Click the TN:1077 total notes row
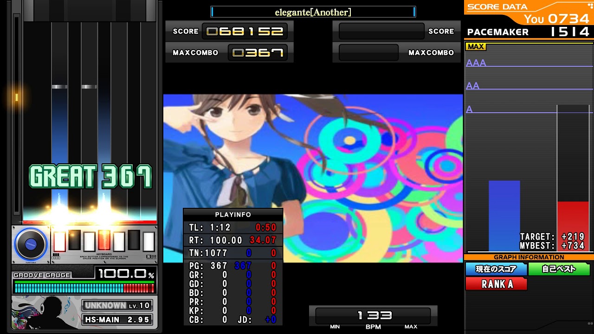The width and height of the screenshot is (594, 334). click(x=232, y=253)
